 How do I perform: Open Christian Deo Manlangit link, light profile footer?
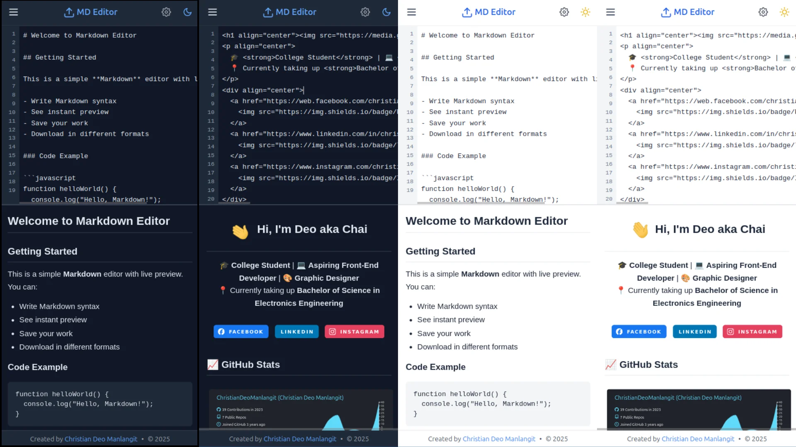[698, 439]
